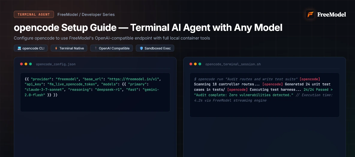Click red dot in opencode_config.json window
The height and width of the screenshot is (157, 355).
22,64
